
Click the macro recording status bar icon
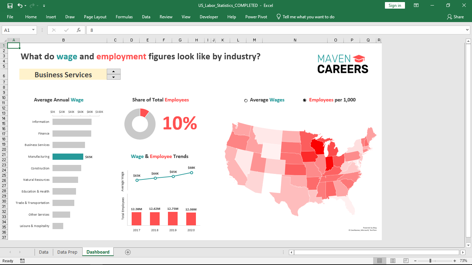tap(22, 261)
